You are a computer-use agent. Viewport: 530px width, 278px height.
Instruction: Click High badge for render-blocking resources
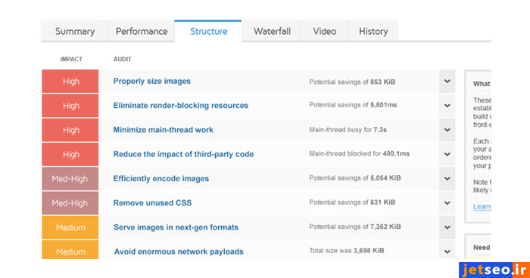70,106
